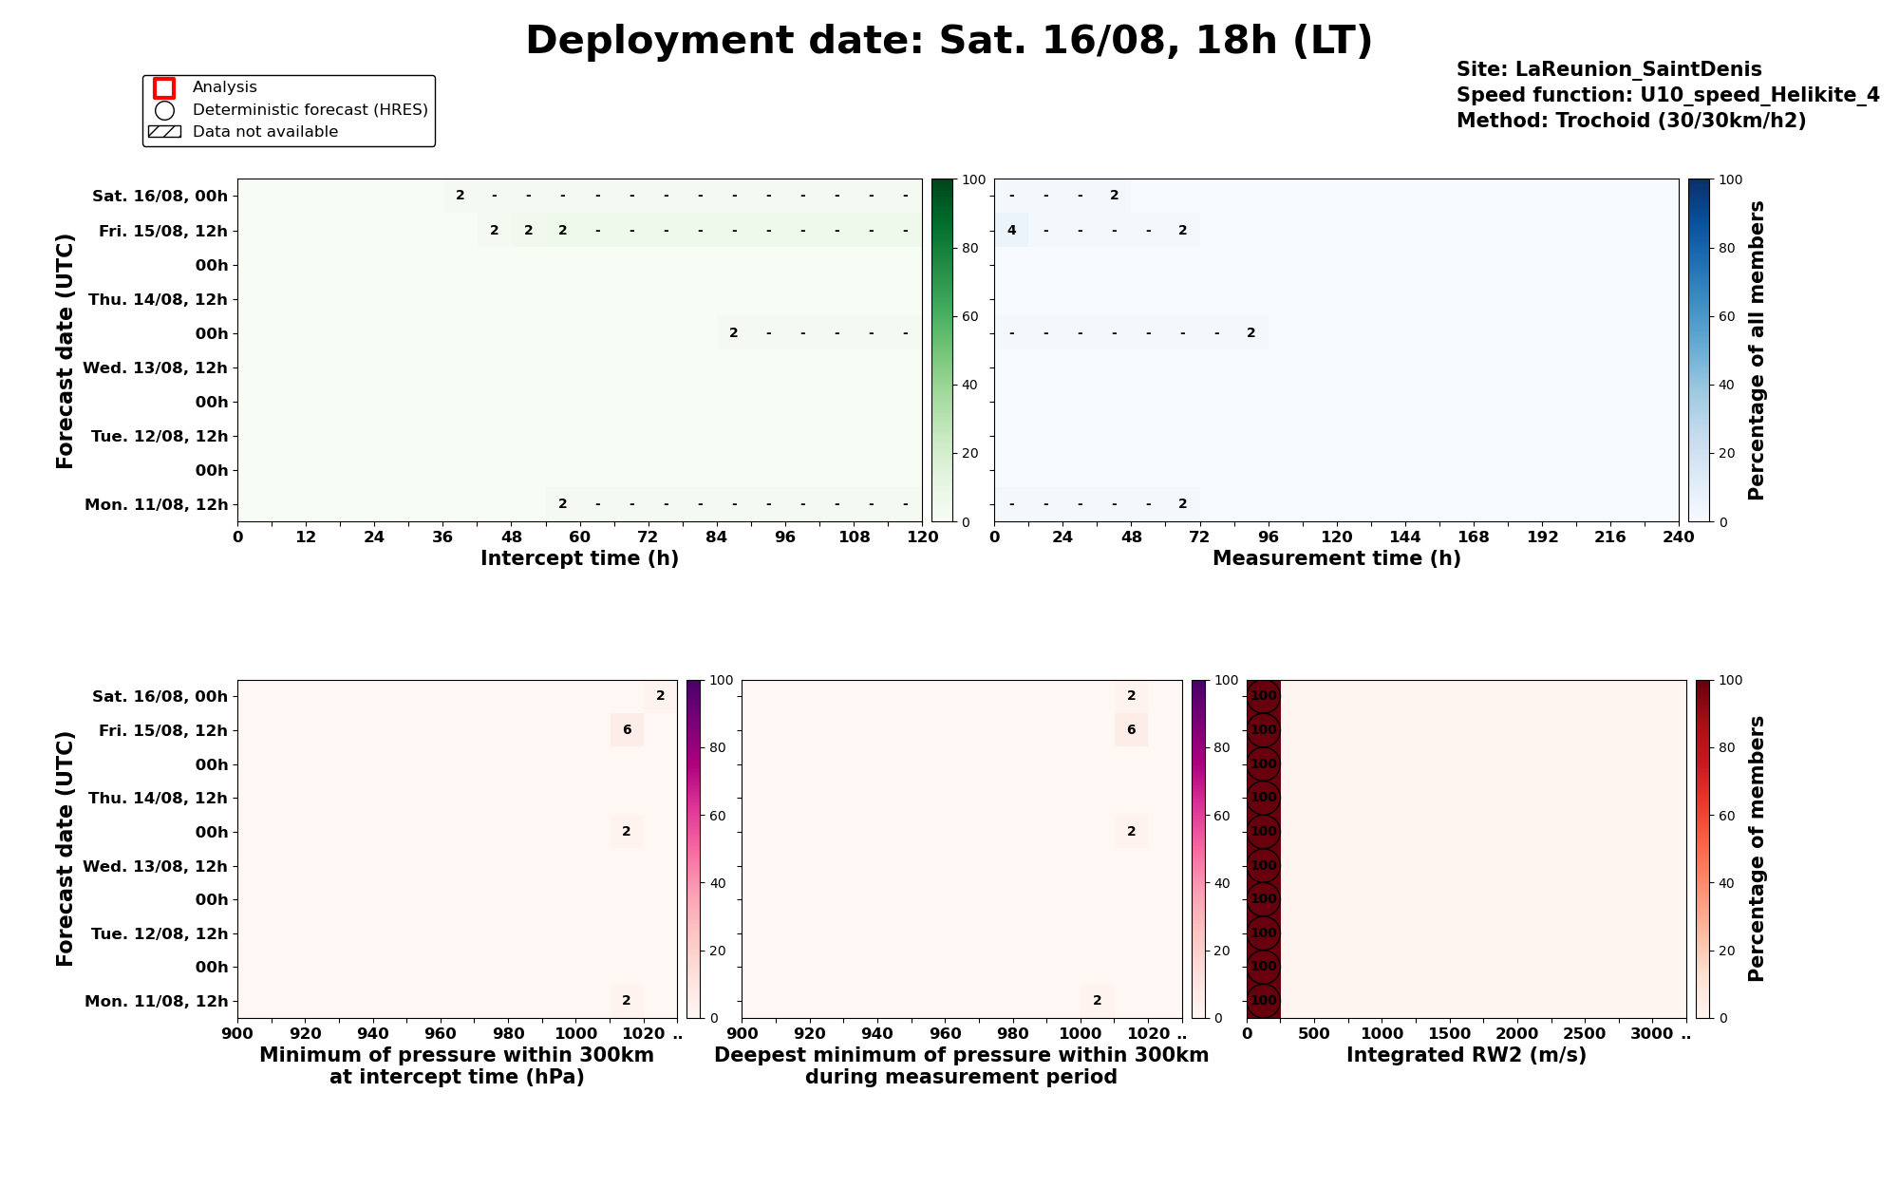Viewport: 1899px width, 1187px height.
Task: Click the purple colorbar beside the deepest minimum plot
Action: point(1199,849)
